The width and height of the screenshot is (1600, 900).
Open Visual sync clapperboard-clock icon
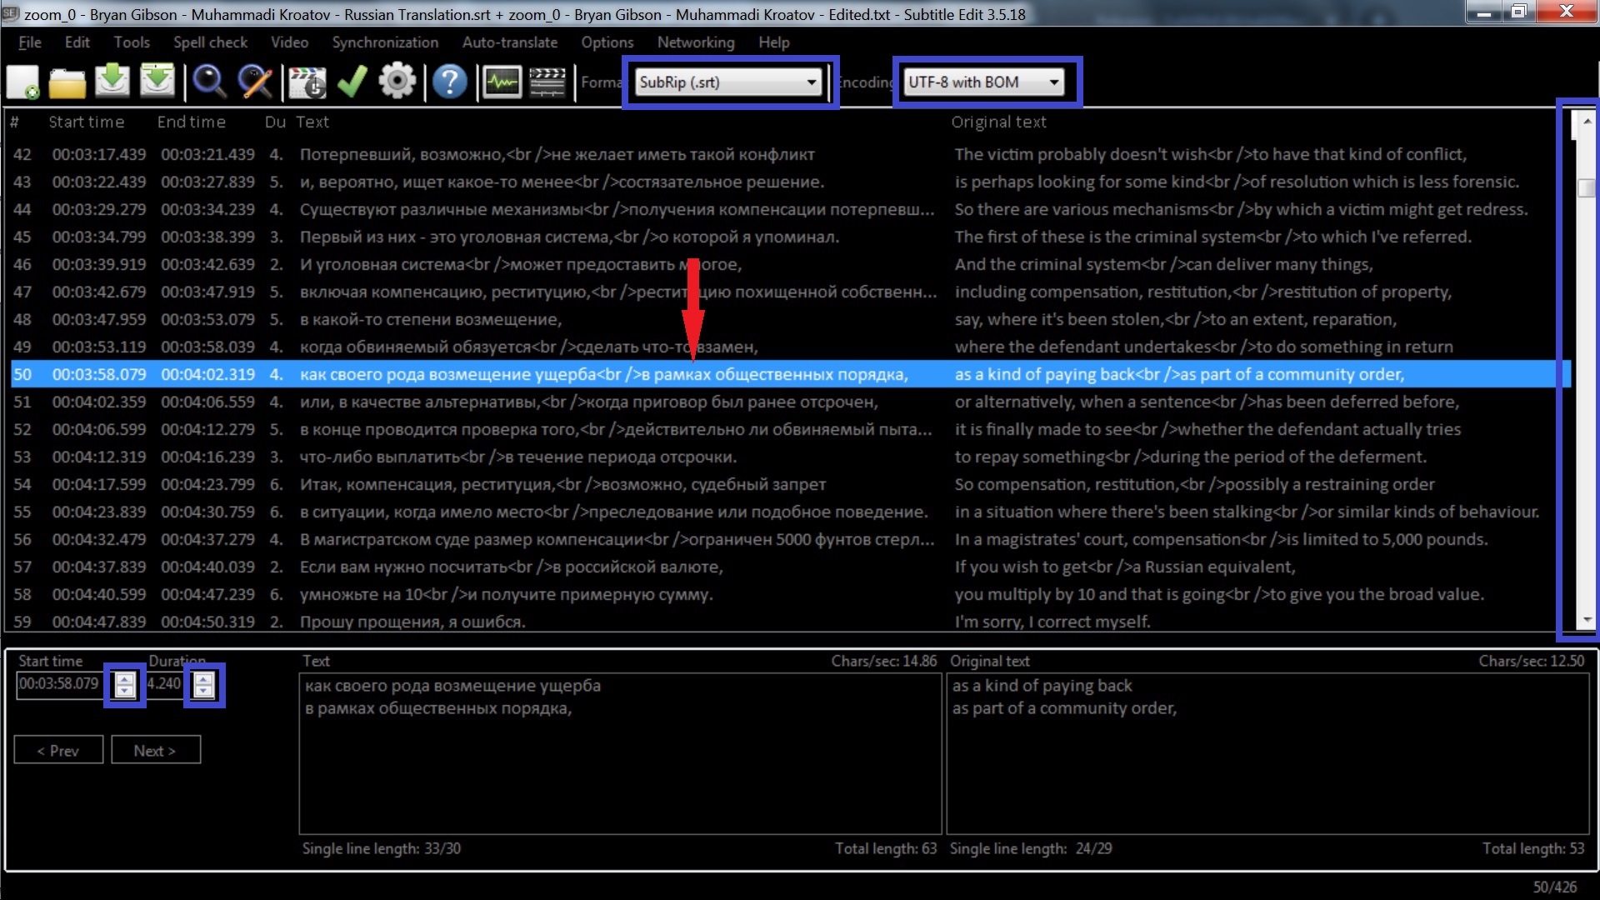307,82
